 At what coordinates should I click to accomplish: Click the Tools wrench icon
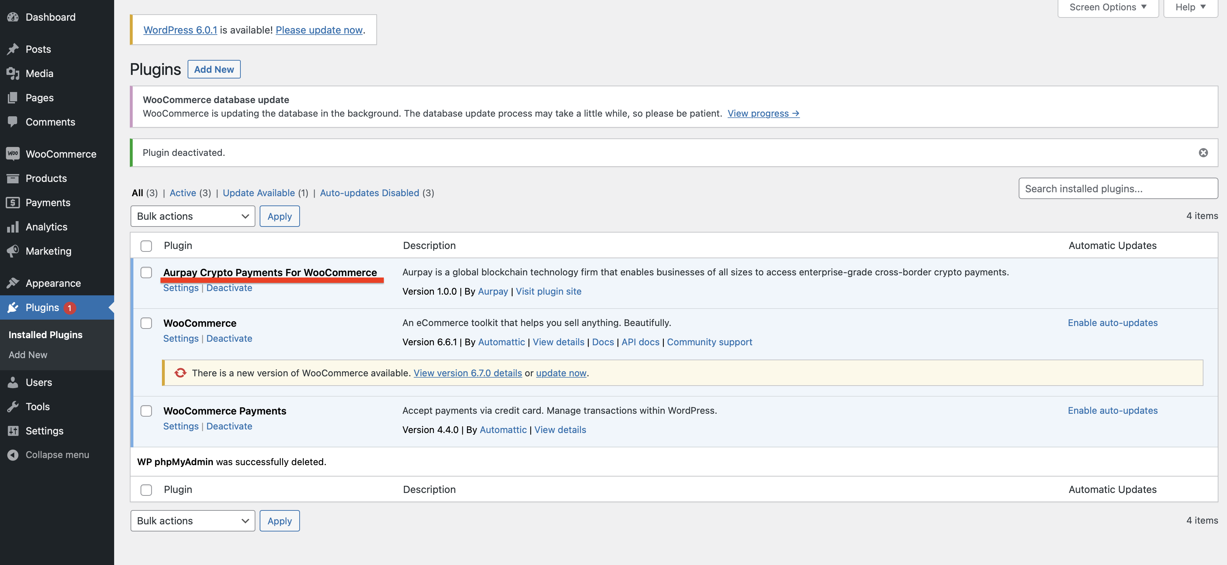click(x=13, y=406)
